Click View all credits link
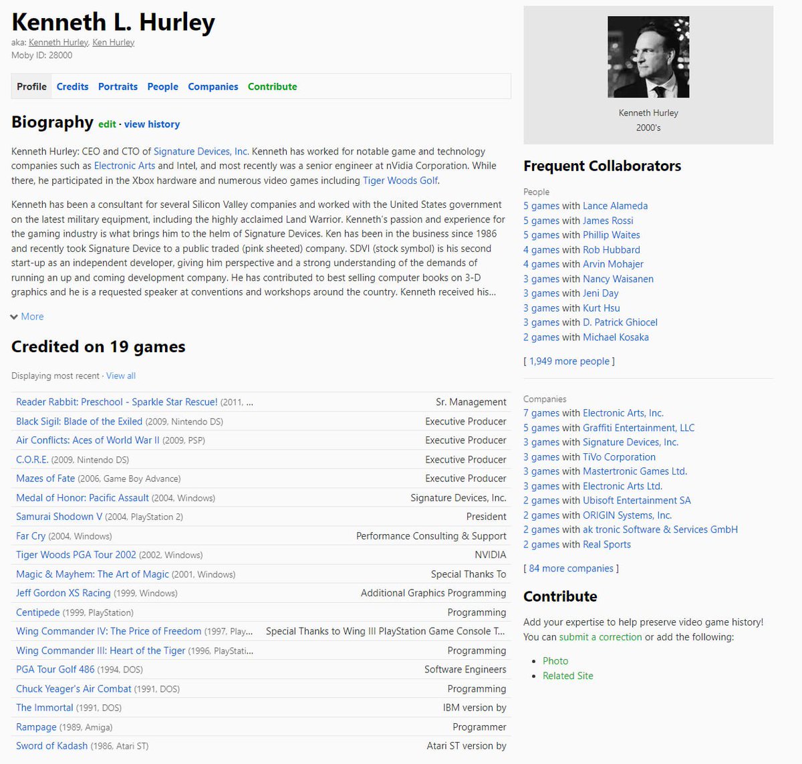The image size is (802, 764). [x=121, y=376]
